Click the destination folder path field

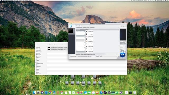click(x=86, y=56)
